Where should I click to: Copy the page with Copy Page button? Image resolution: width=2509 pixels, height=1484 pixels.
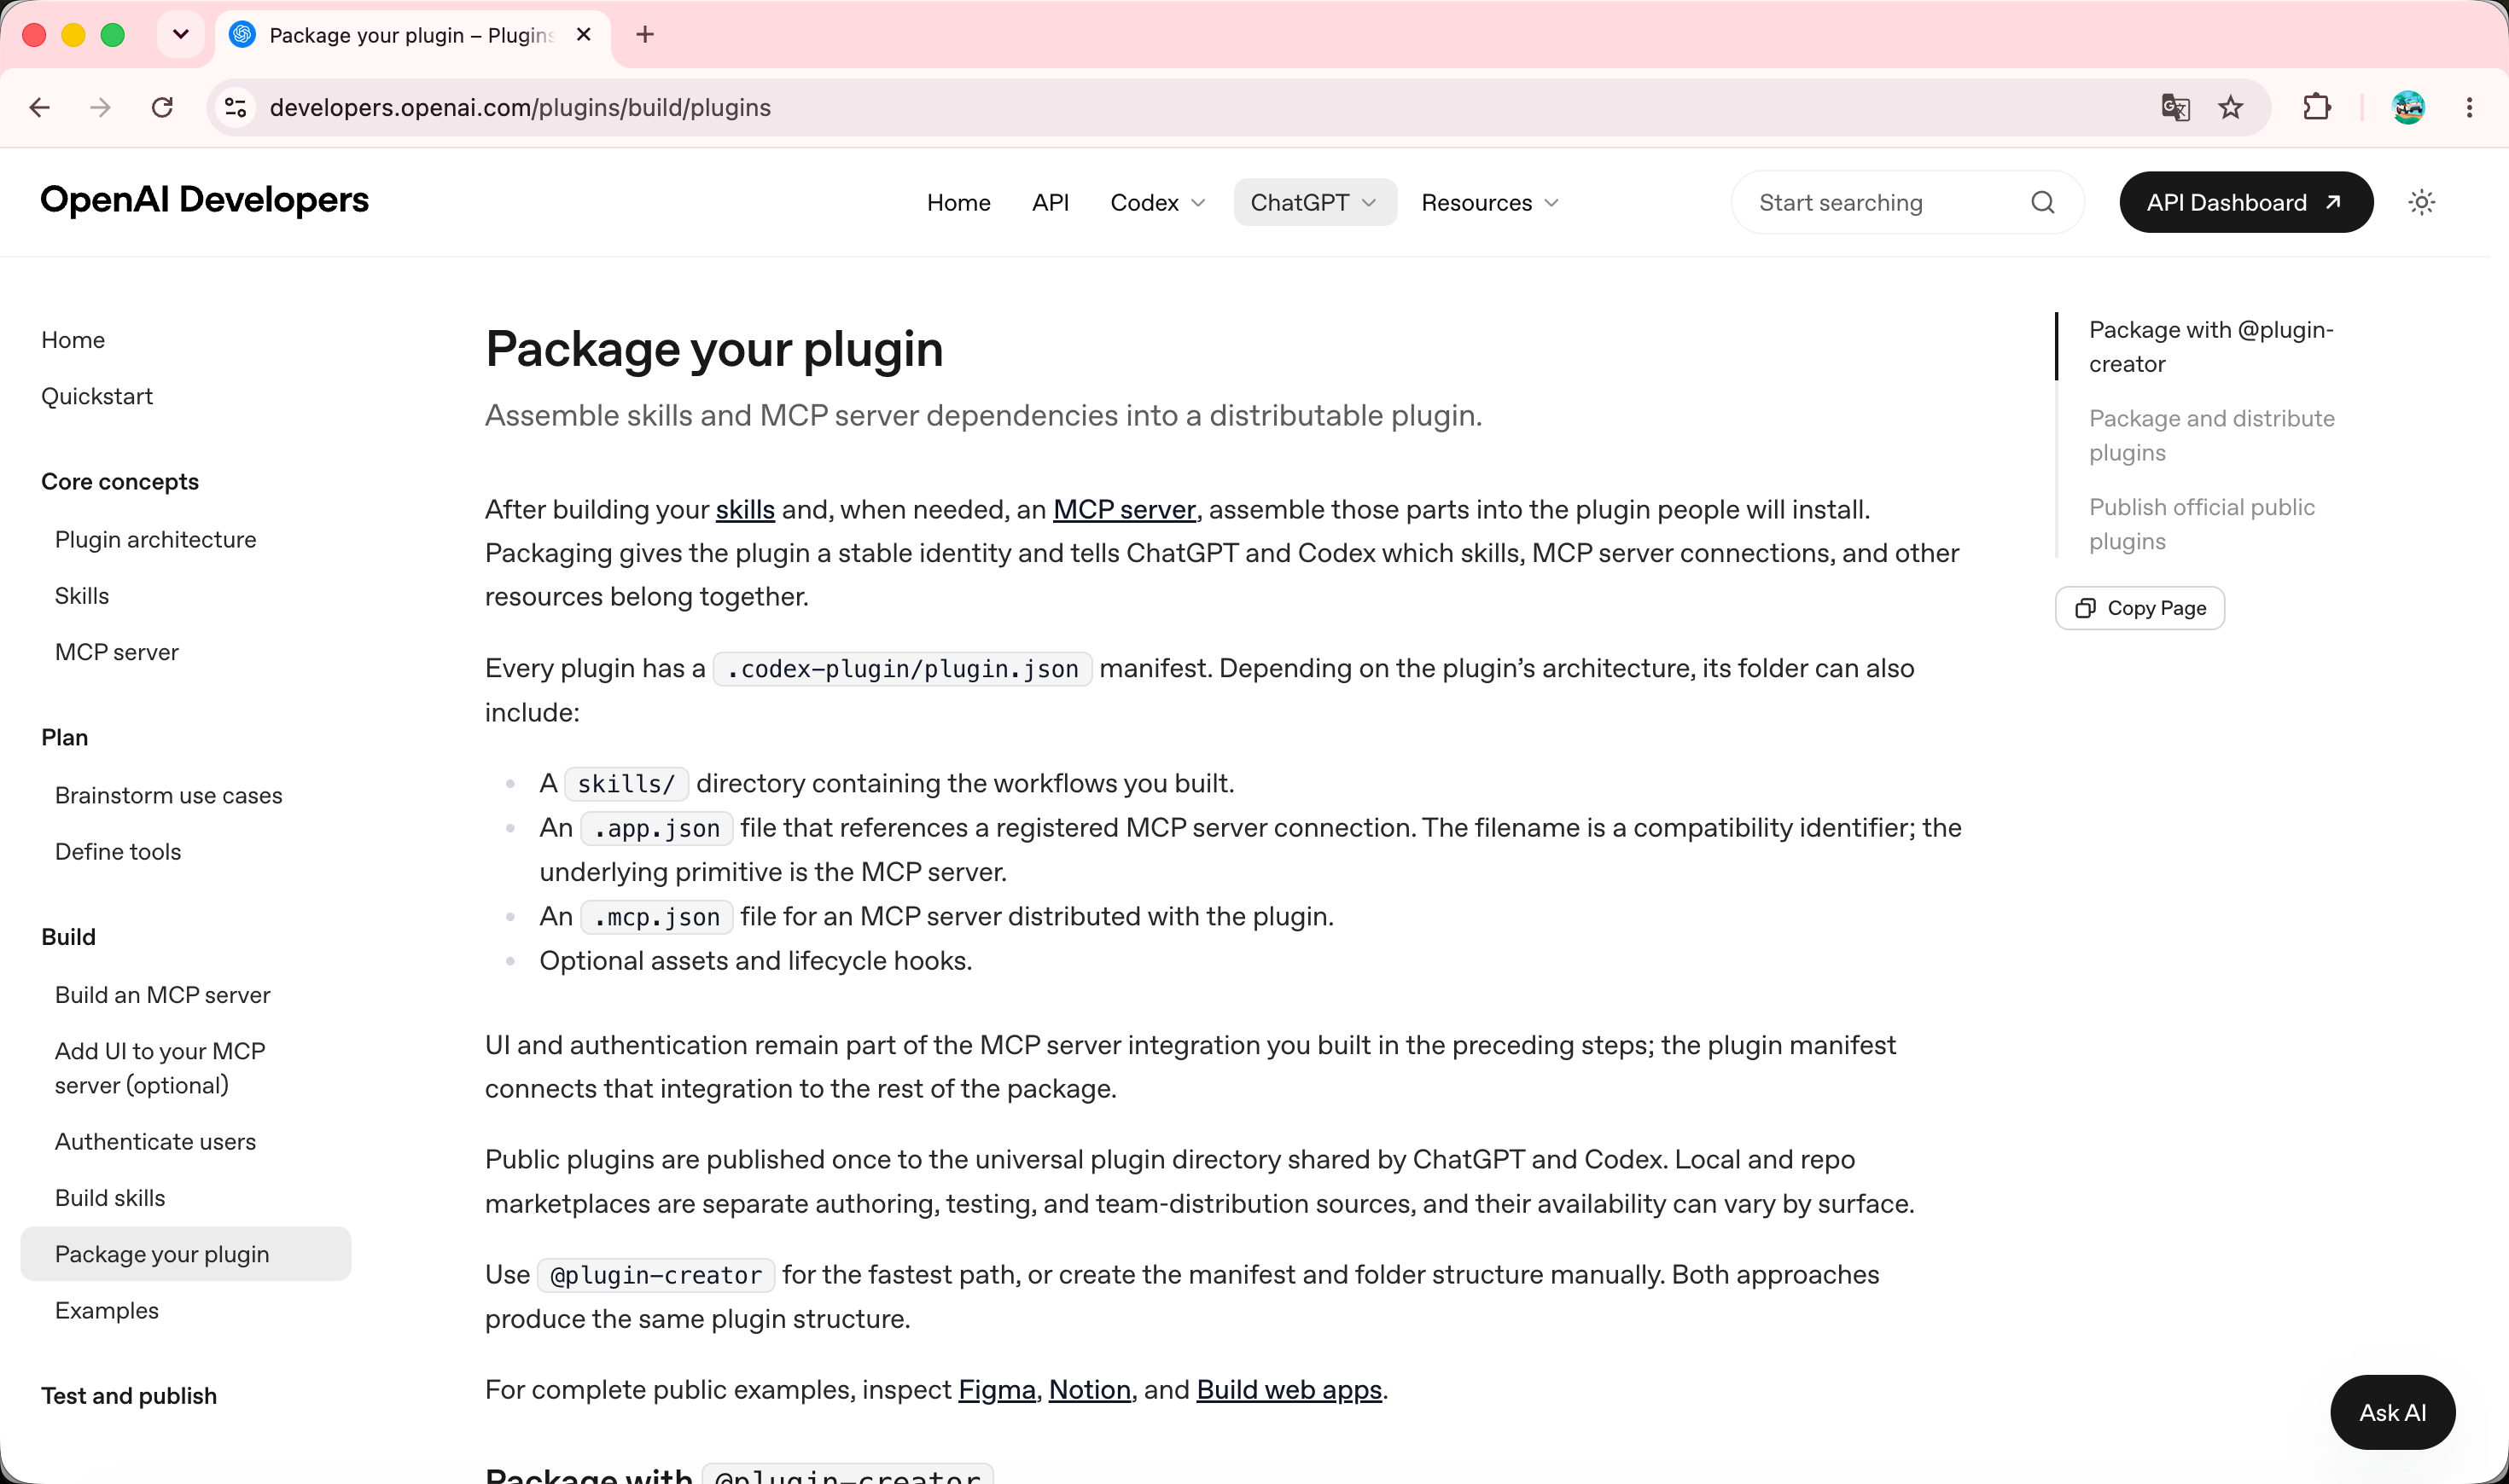(2139, 608)
